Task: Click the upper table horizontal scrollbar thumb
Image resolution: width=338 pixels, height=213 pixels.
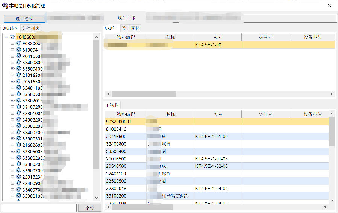Action: 144,94
